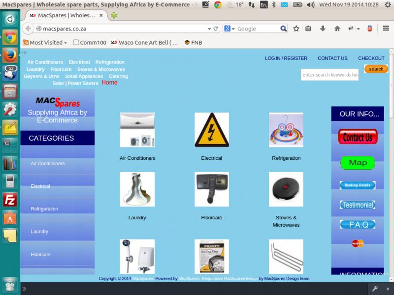This screenshot has width=394, height=295.
Task: Open the CONTACT US header link
Action: (x=332, y=58)
